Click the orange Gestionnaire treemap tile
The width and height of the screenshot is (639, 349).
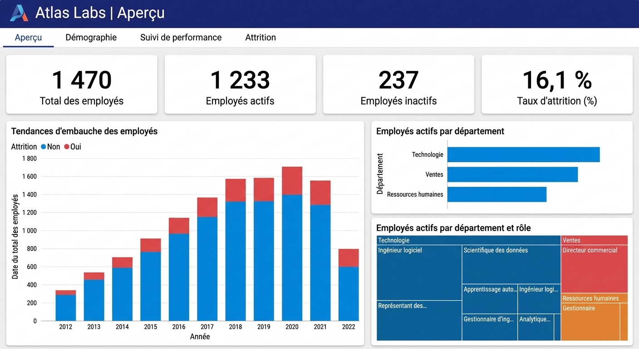pyautogui.click(x=590, y=322)
